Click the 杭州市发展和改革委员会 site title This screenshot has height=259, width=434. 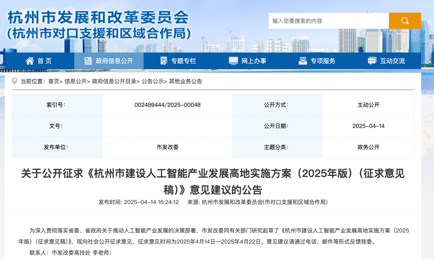click(x=98, y=16)
